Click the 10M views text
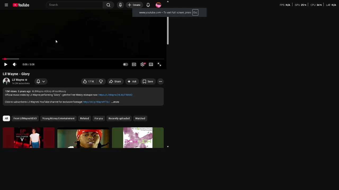This screenshot has width=339, height=190. coord(11,91)
